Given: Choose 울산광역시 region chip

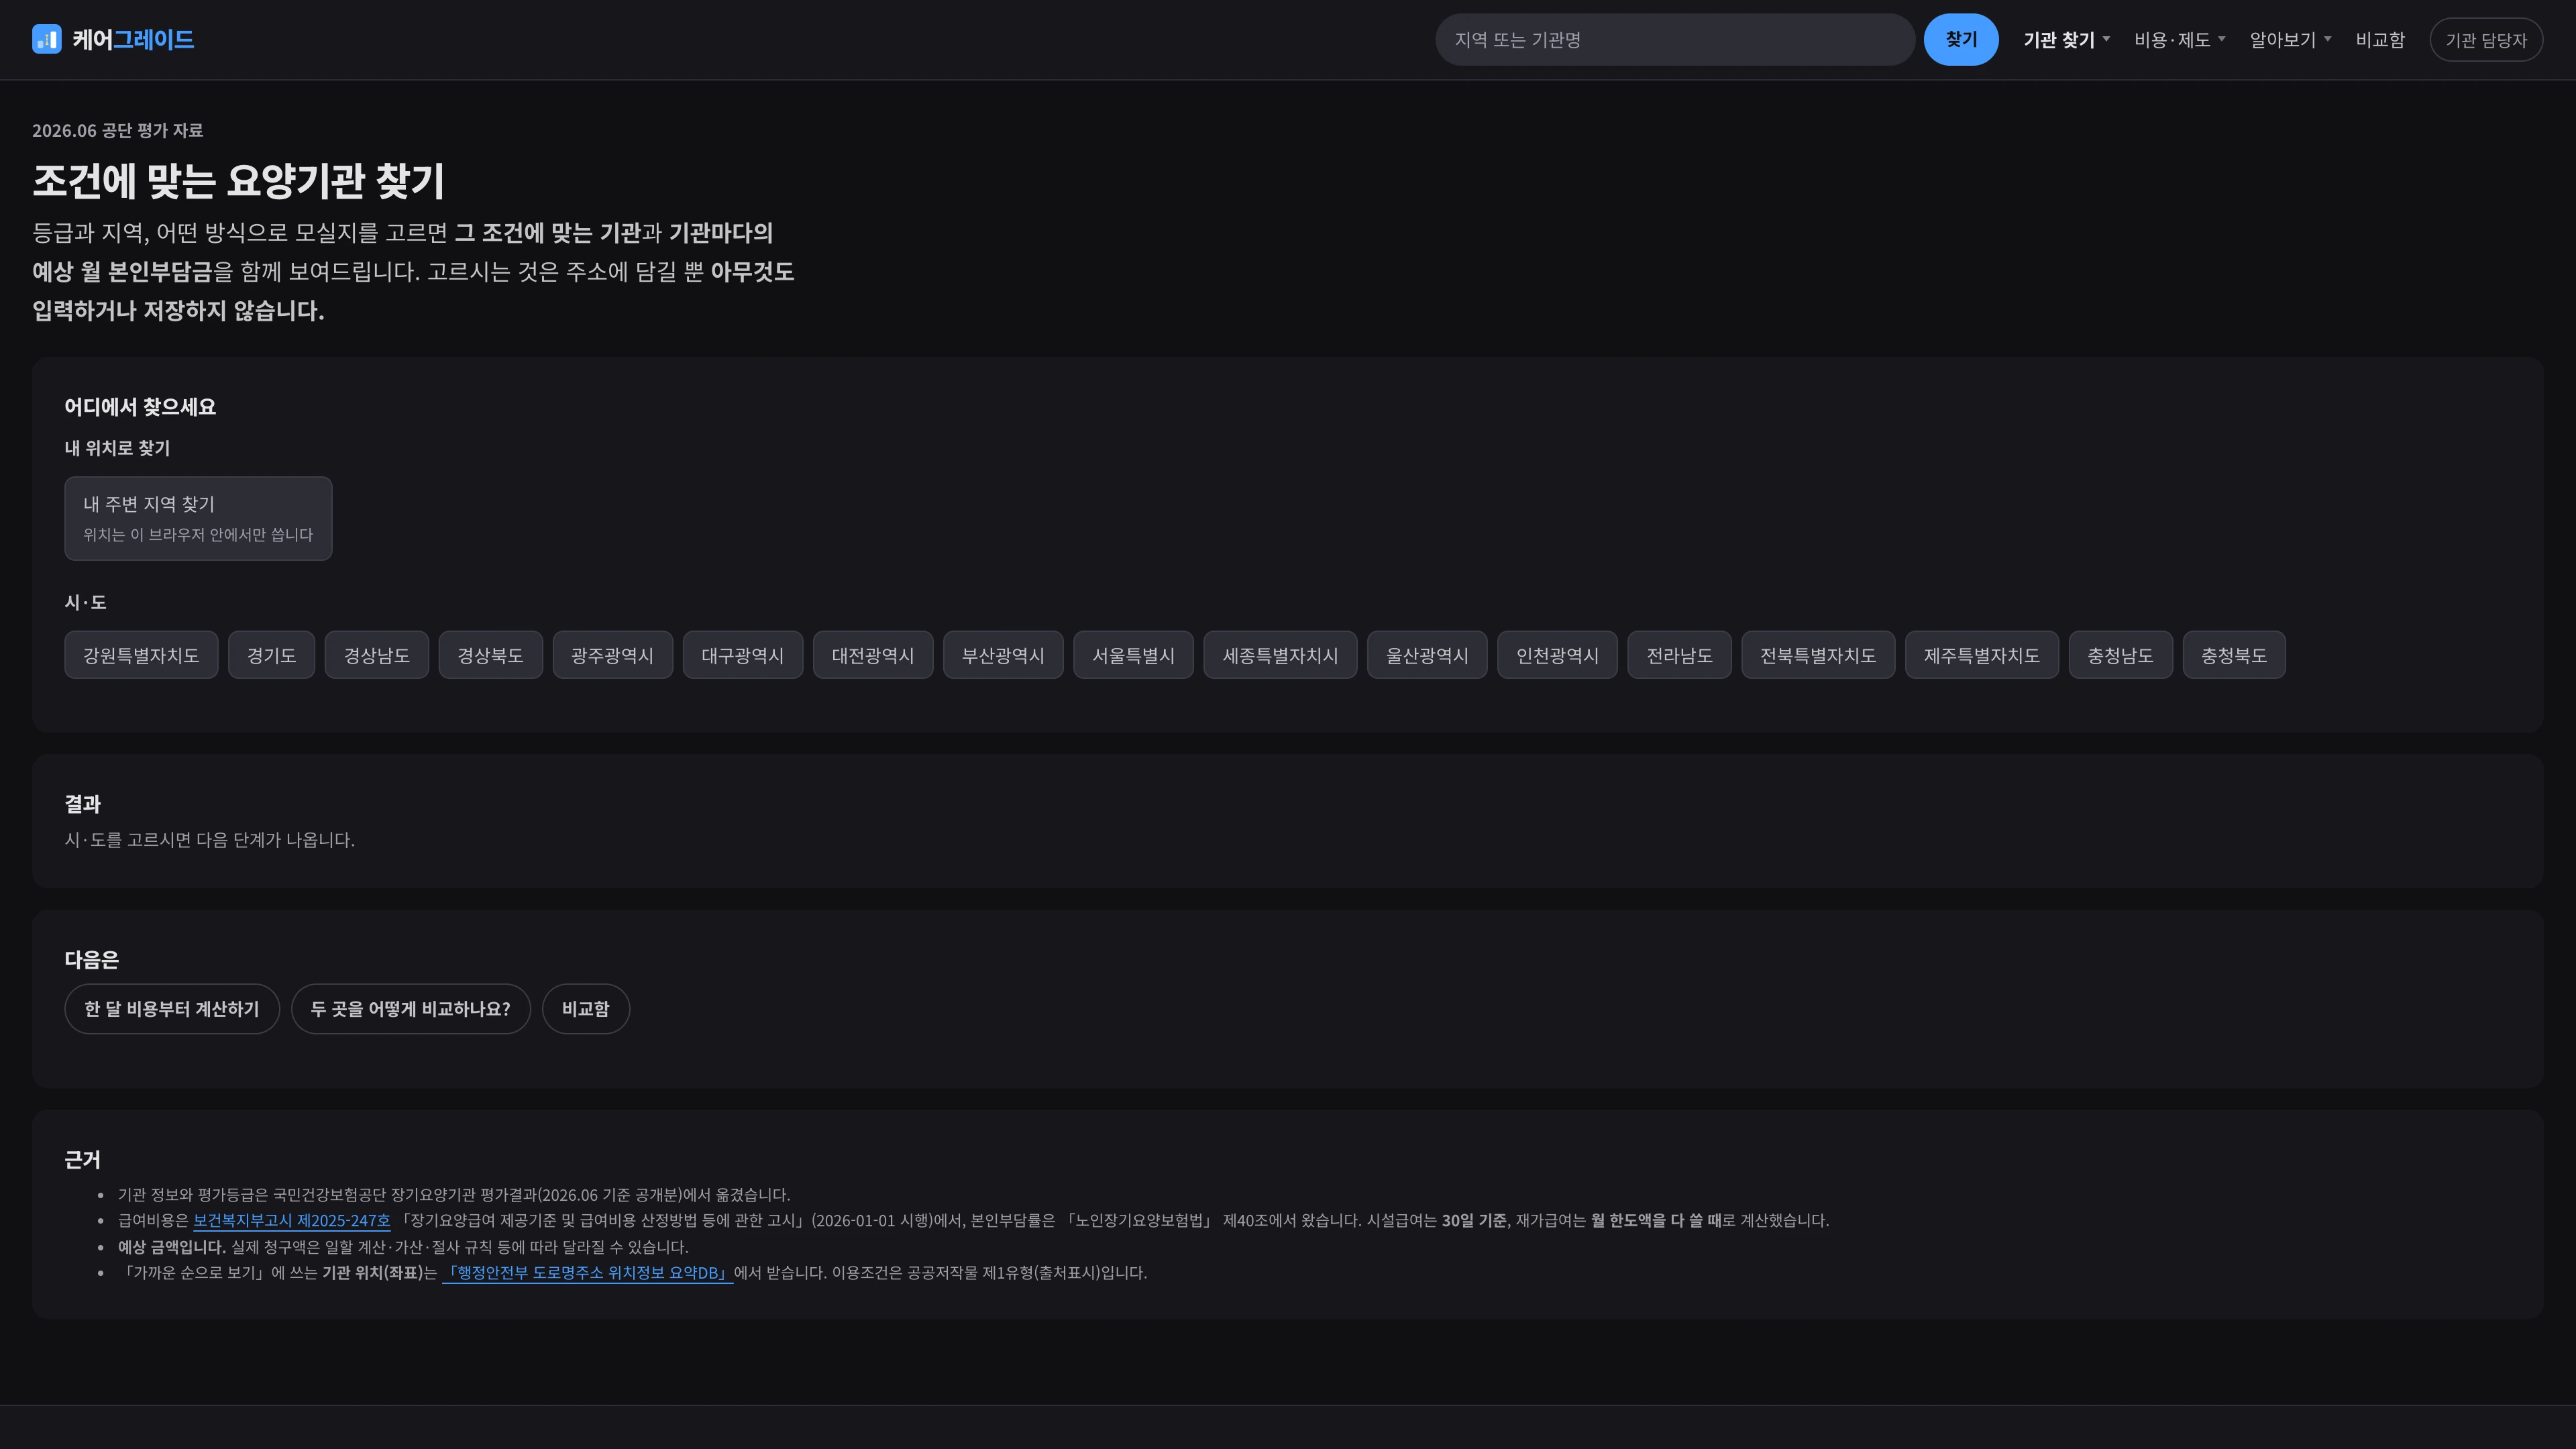Looking at the screenshot, I should (1427, 655).
